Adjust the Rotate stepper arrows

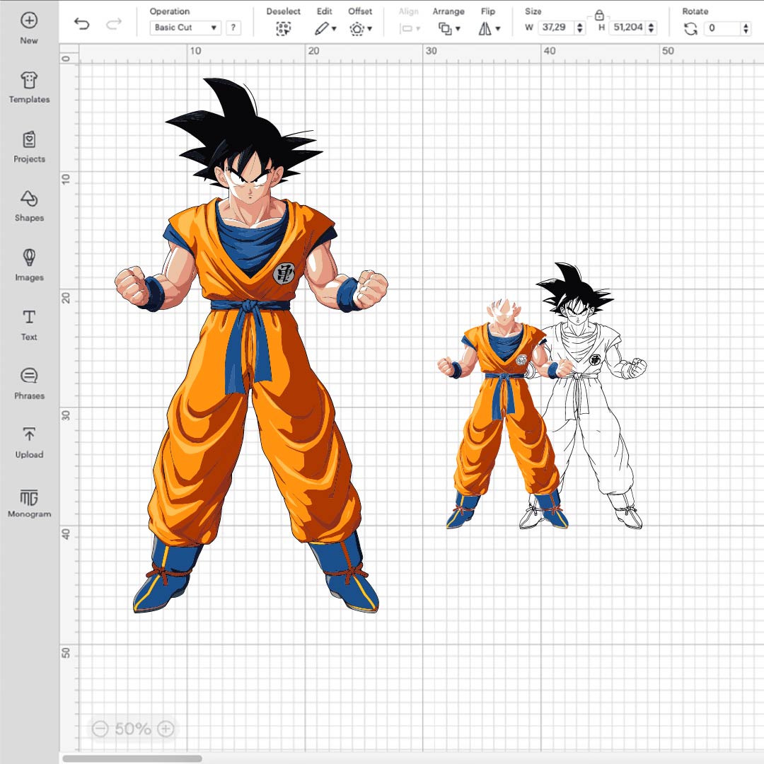[x=746, y=28]
